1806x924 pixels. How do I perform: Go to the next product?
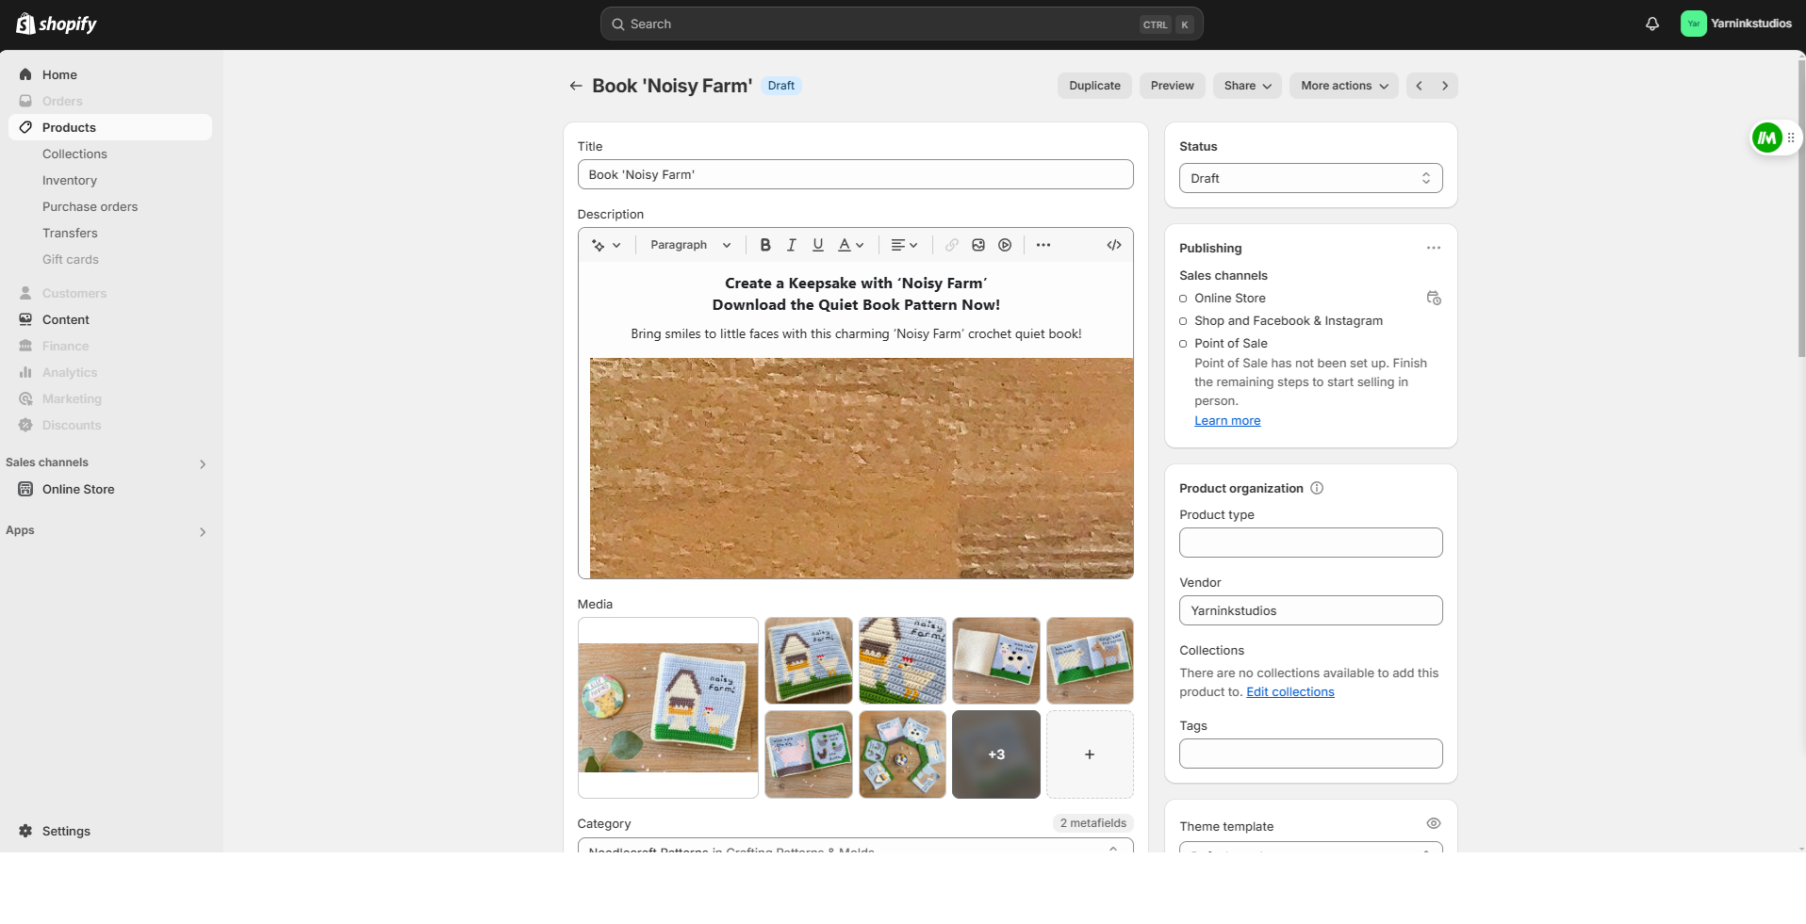click(1445, 86)
